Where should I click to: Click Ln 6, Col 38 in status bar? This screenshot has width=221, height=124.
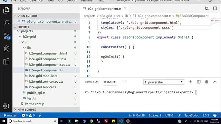coord(137,115)
